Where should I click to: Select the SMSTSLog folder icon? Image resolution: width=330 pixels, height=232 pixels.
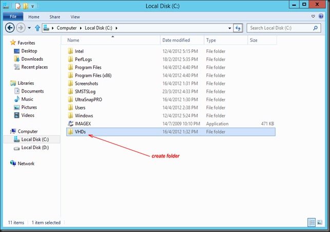(x=70, y=92)
